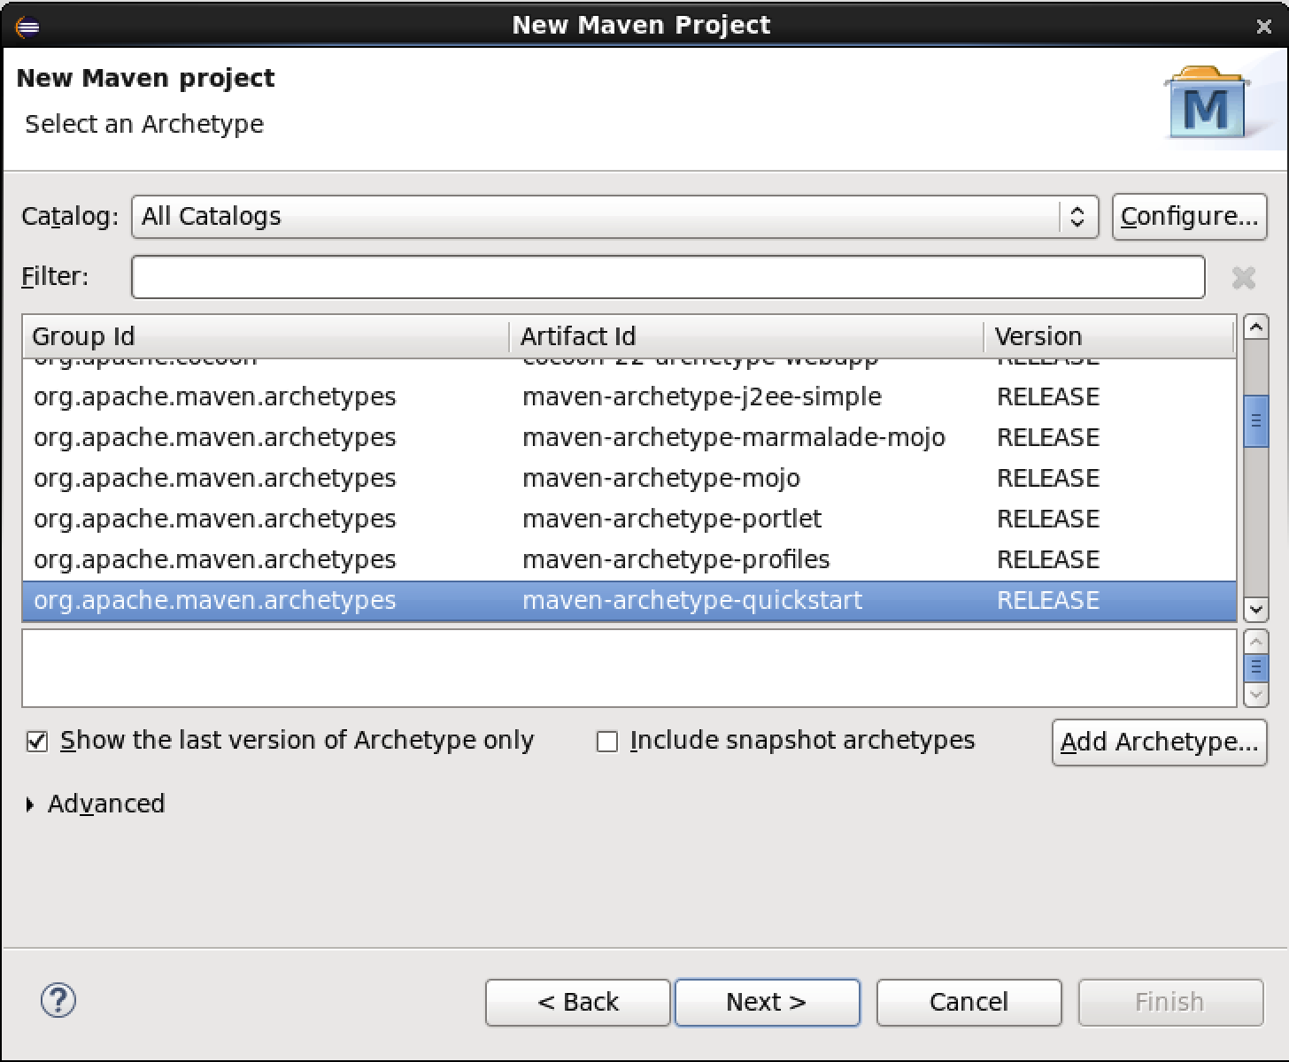Click the Maven M wizard icon
The image size is (1289, 1062).
coord(1207,105)
